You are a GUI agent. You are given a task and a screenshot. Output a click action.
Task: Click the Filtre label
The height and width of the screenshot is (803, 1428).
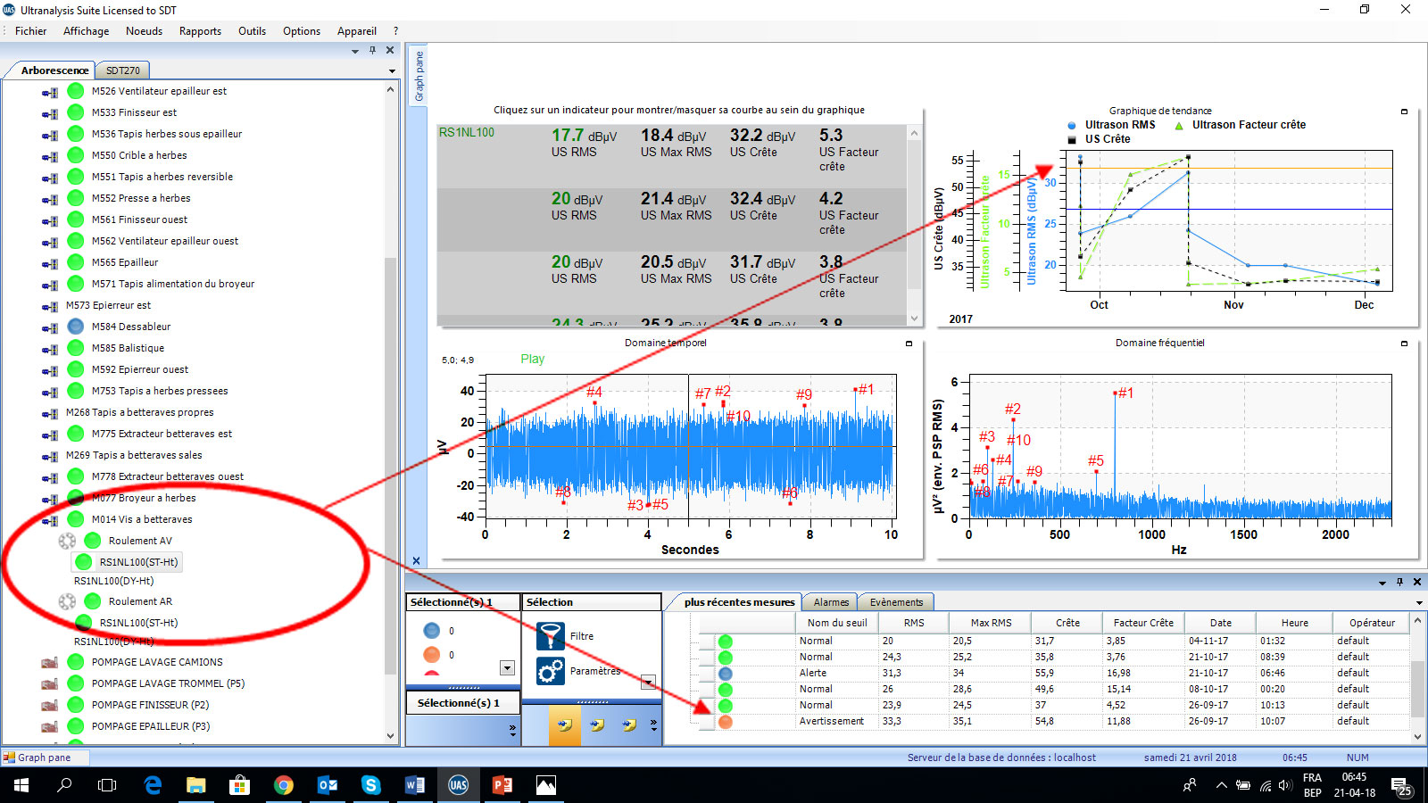[582, 636]
